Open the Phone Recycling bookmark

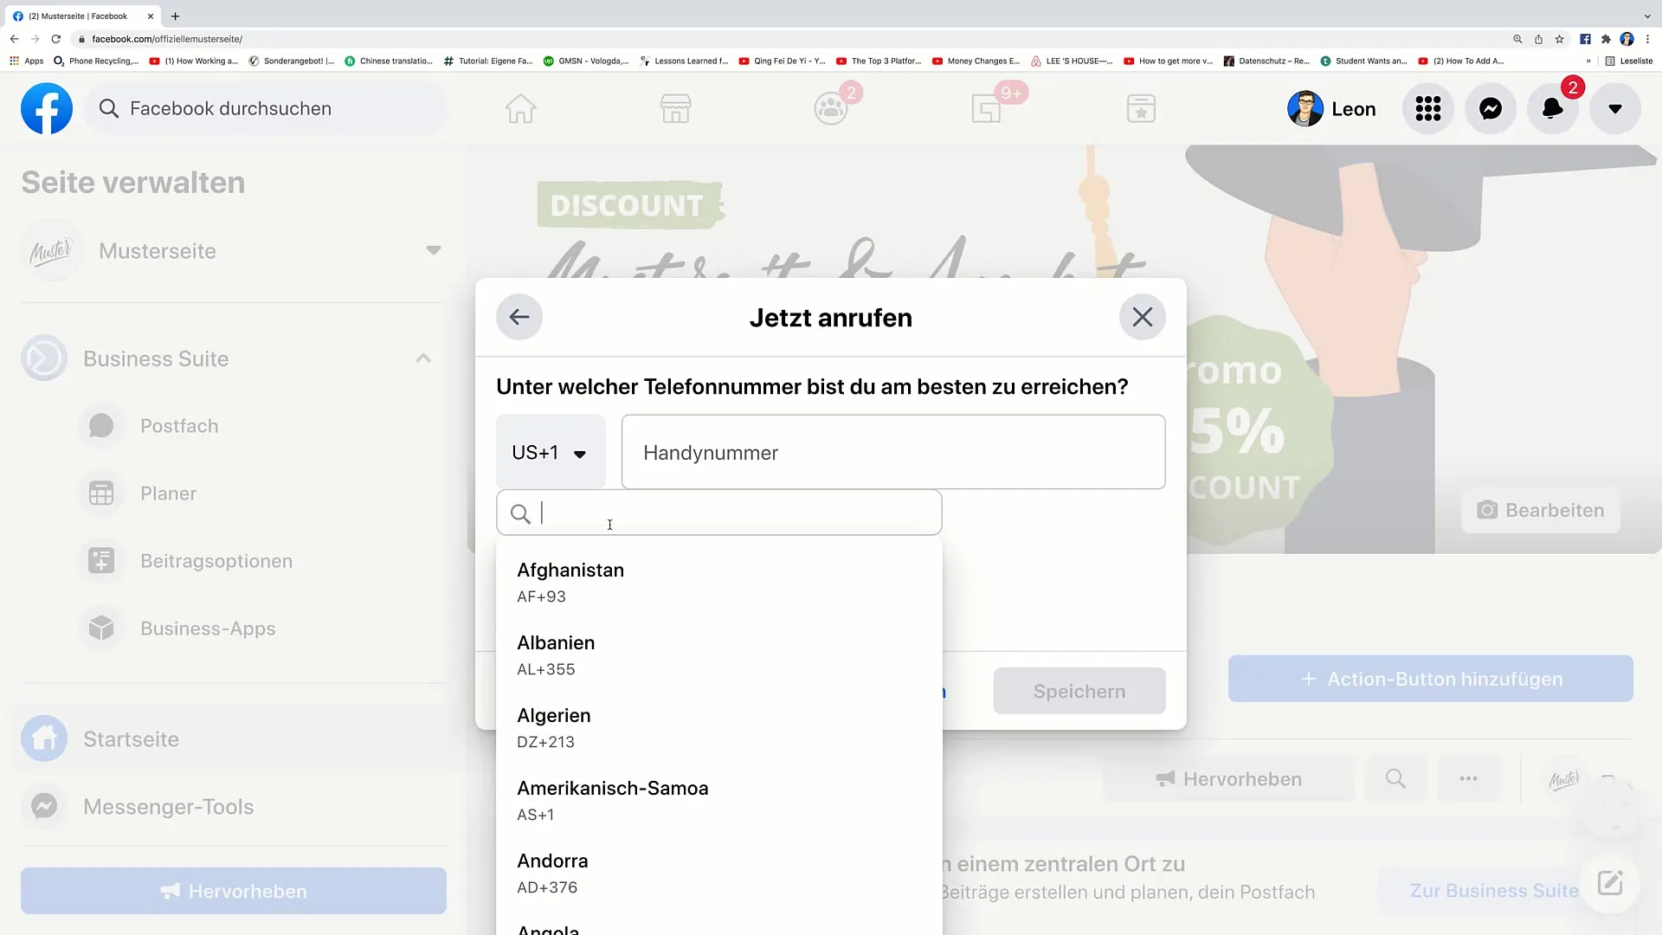(x=96, y=61)
